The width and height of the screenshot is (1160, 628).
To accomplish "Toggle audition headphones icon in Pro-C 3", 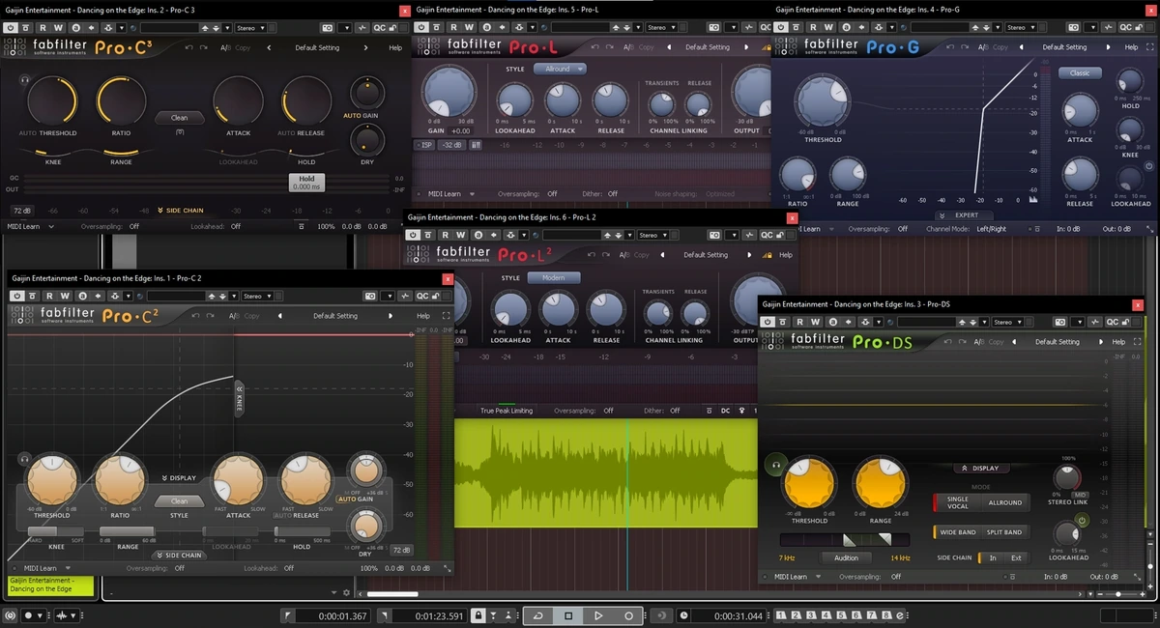I will 23,80.
